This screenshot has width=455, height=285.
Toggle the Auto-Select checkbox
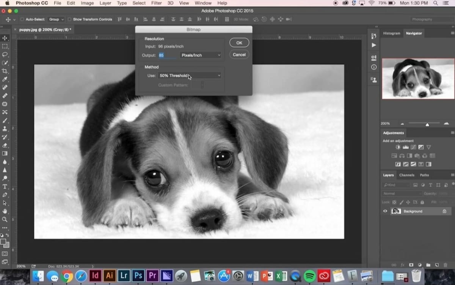point(22,19)
